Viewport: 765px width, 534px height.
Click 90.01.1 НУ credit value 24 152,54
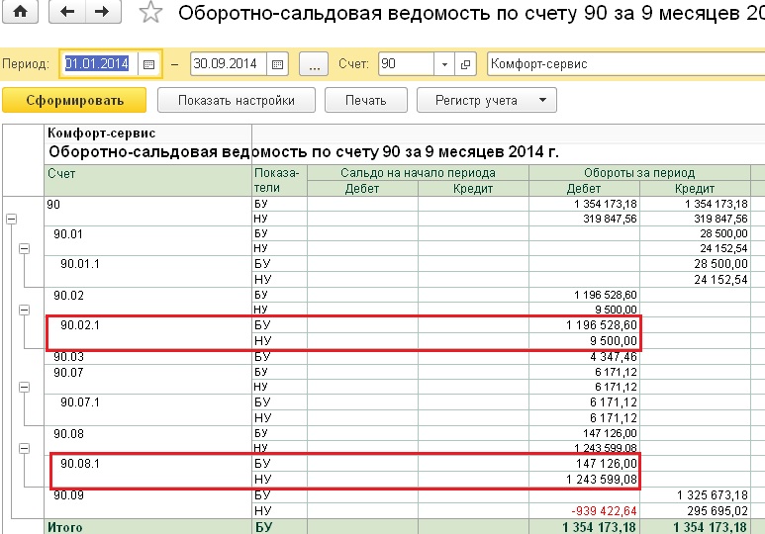(x=720, y=280)
